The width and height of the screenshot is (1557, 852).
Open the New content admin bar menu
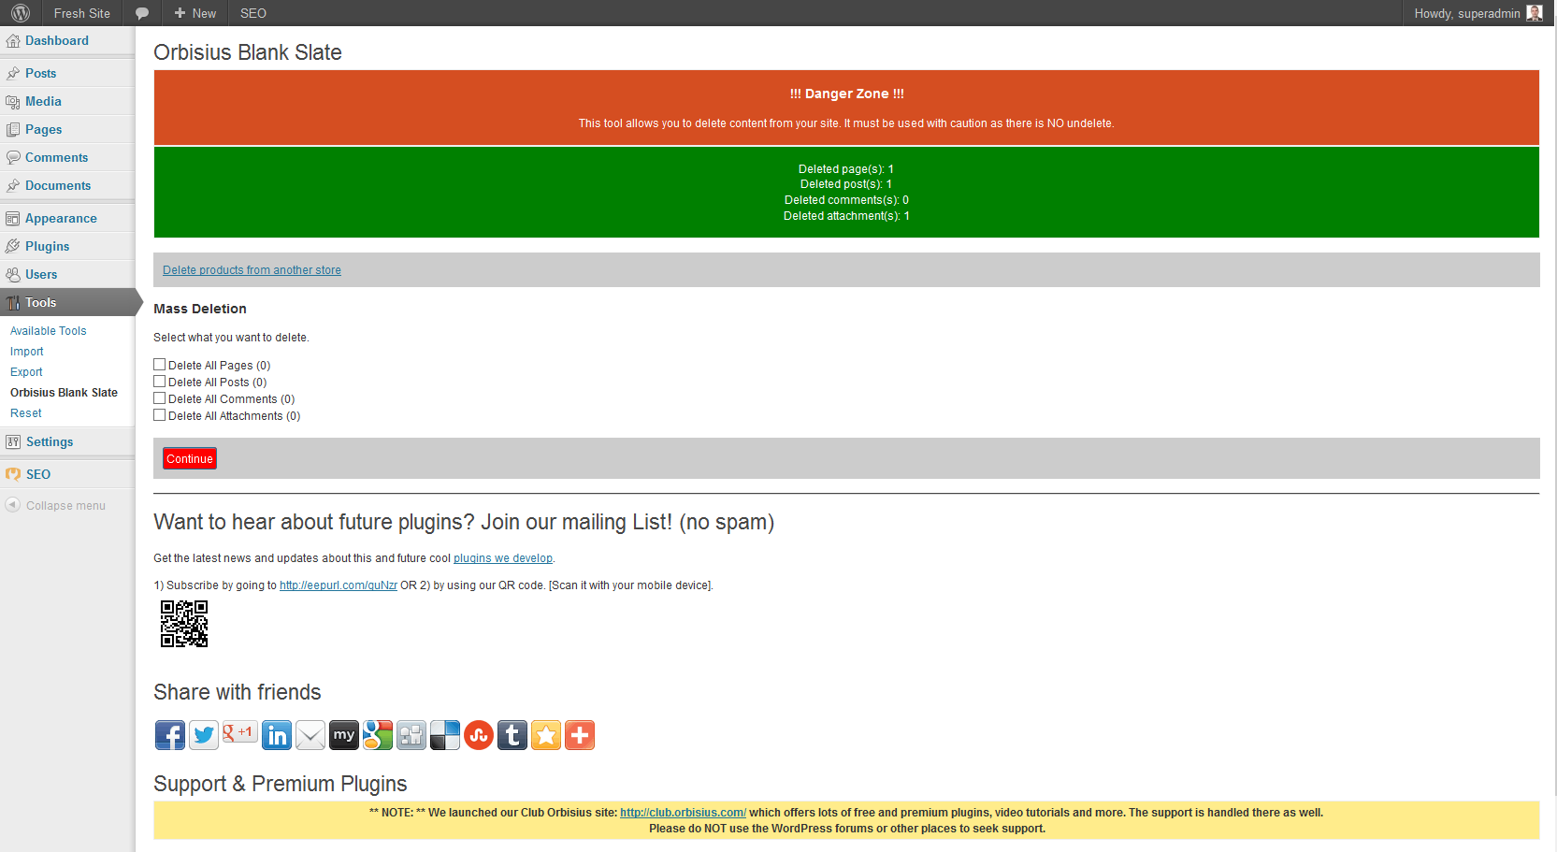click(x=195, y=13)
